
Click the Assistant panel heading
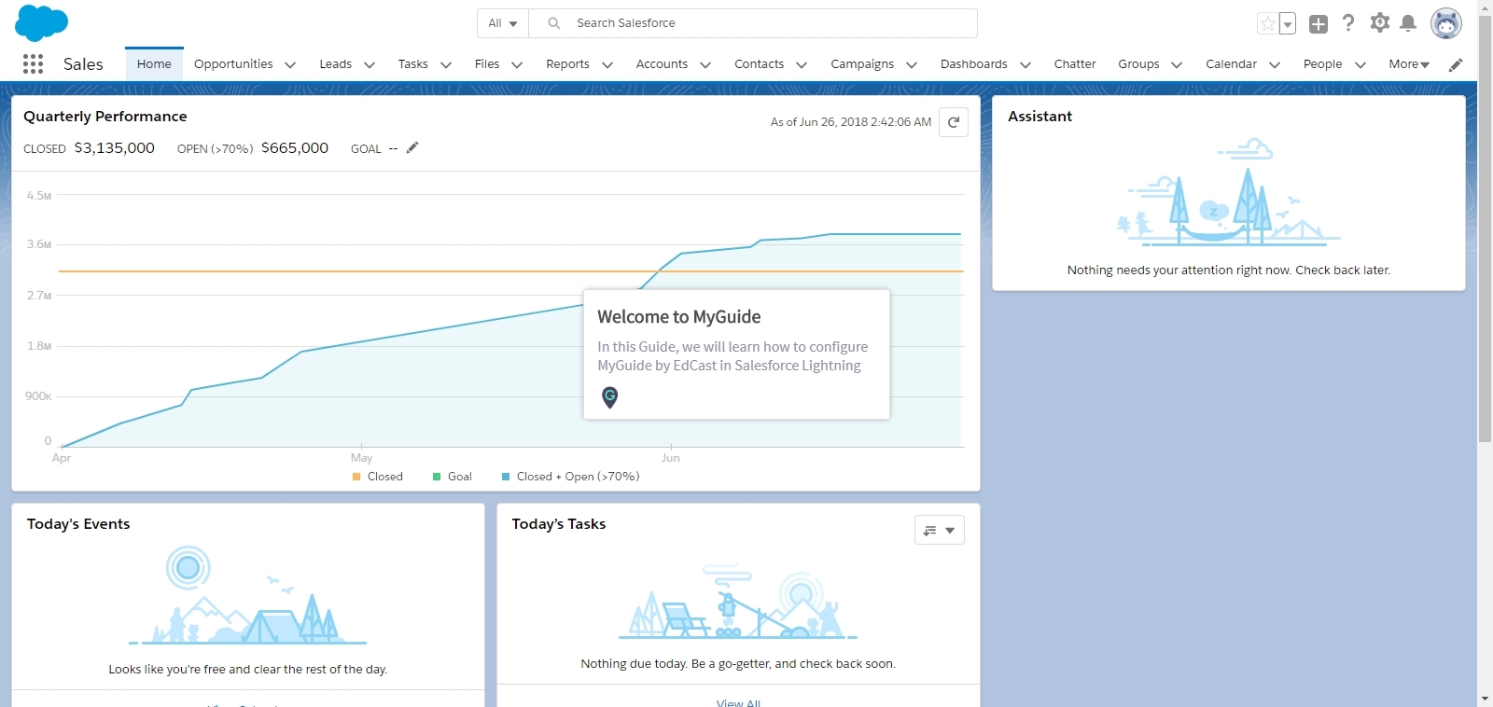[1040, 117]
